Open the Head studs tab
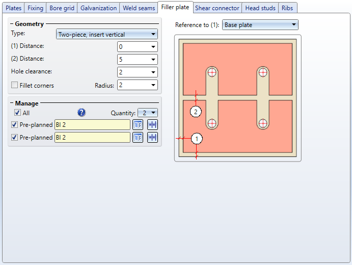This screenshot has height=265, width=352. pyautogui.click(x=260, y=8)
